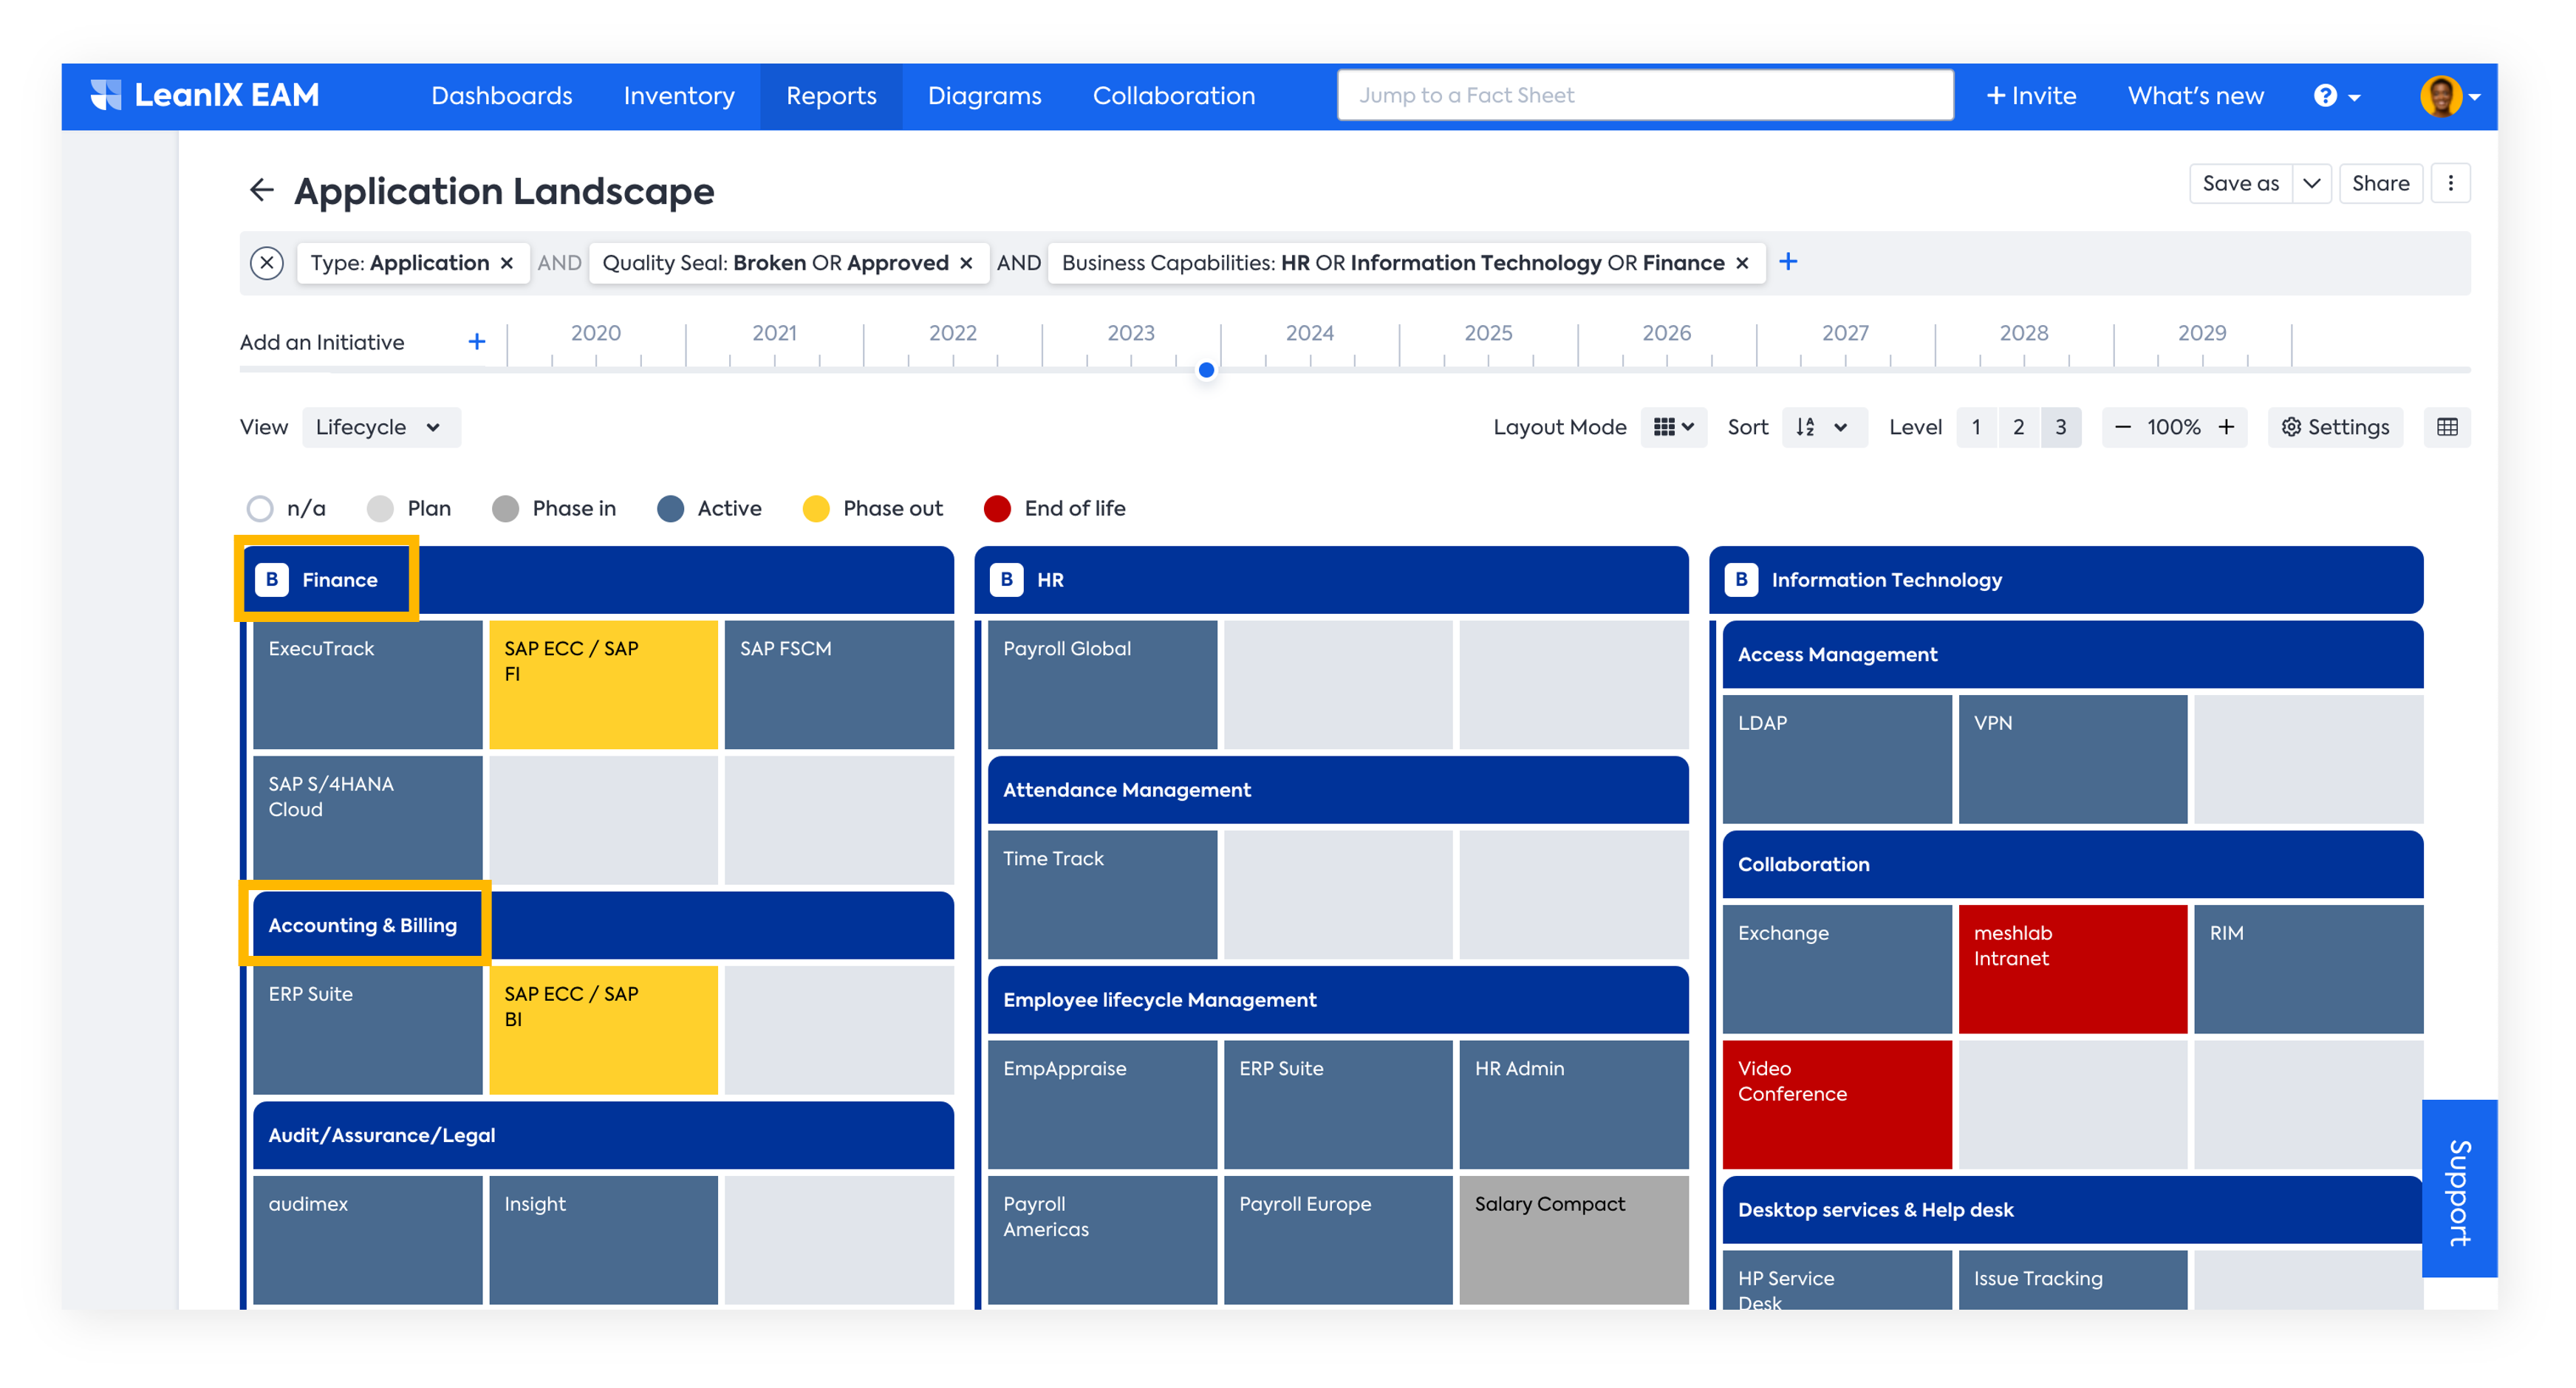Image resolution: width=2576 pixels, height=1388 pixels.
Task: Click the plus next to Add an Initiative
Action: (x=477, y=342)
